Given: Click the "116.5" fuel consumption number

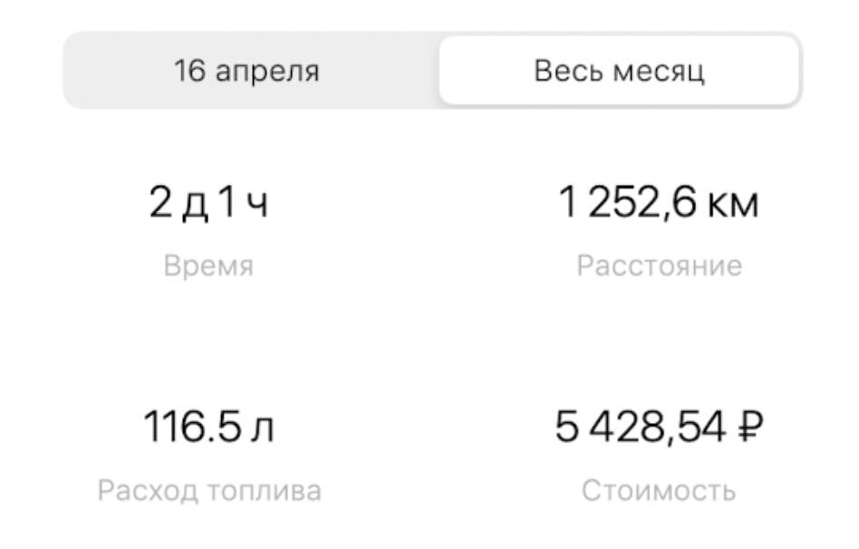Looking at the screenshot, I should 186,426.
